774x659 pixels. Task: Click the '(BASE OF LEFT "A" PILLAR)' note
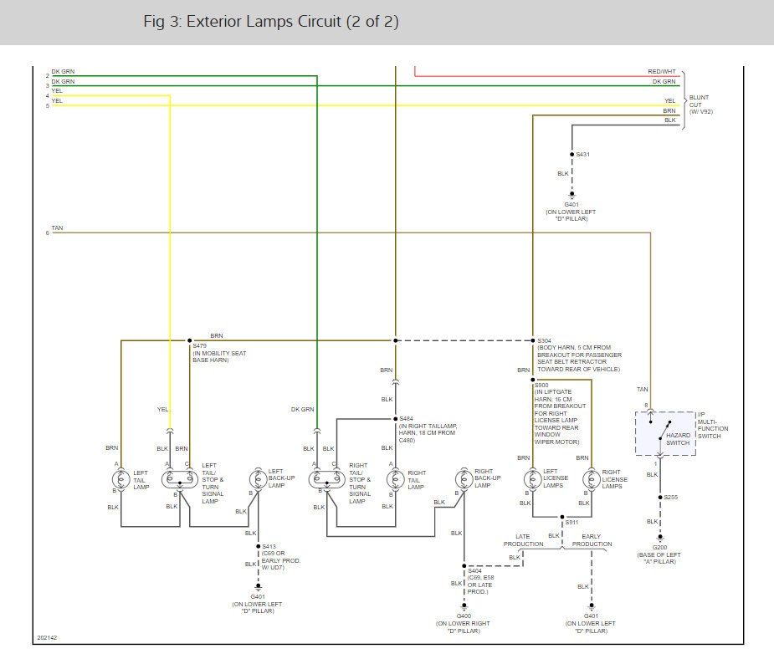tap(659, 558)
